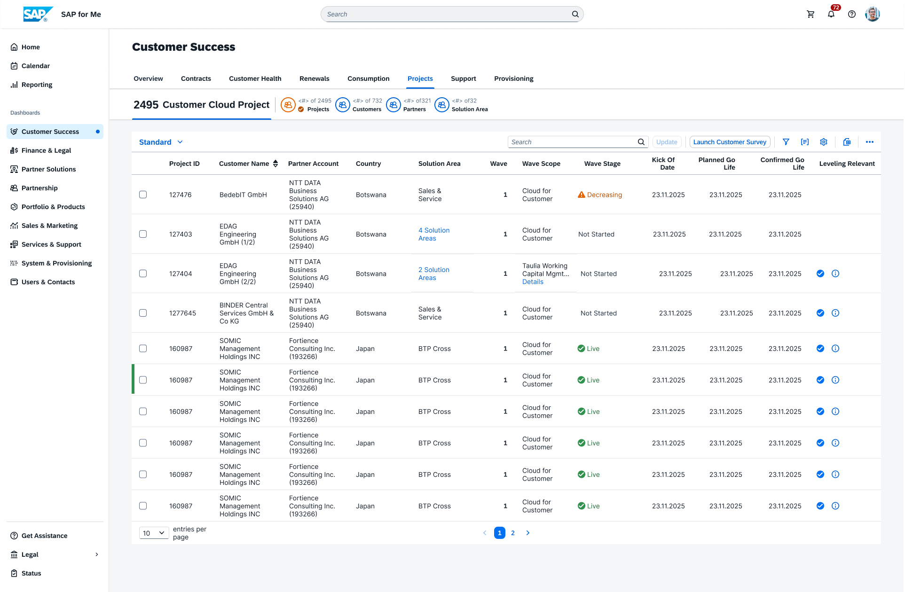905x592 pixels.
Task: Click Project ID 127476 cell
Action: tap(181, 195)
